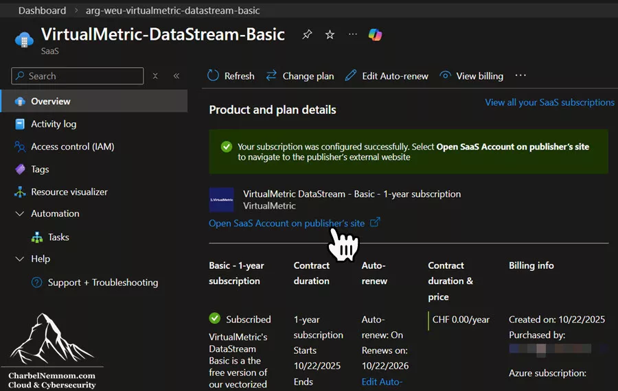Click the green Subscribed status checkmark

[215, 318]
